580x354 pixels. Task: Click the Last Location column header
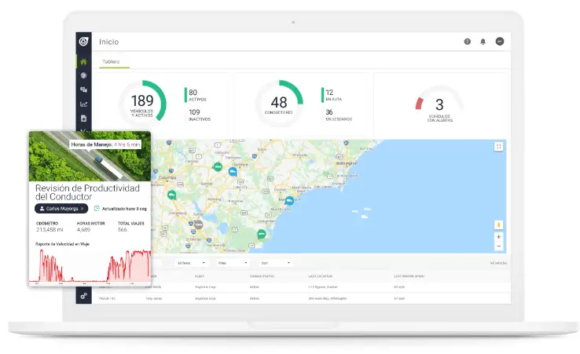321,276
